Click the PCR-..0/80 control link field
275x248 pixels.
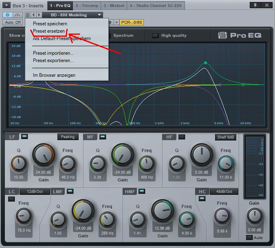(x=132, y=22)
